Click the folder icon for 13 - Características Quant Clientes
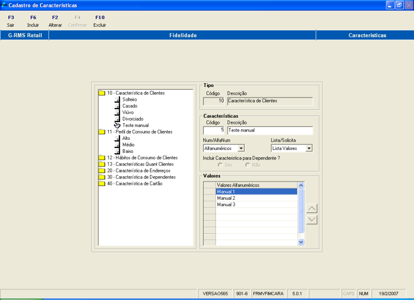 pyautogui.click(x=102, y=164)
